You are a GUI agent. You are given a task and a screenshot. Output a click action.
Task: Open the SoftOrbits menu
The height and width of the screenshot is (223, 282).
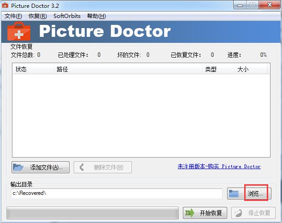(67, 16)
